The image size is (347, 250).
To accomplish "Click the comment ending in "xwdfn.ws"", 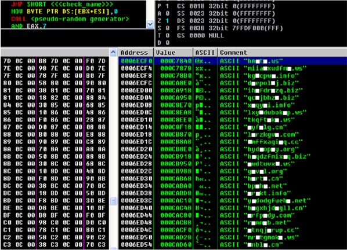I will click(x=263, y=68).
